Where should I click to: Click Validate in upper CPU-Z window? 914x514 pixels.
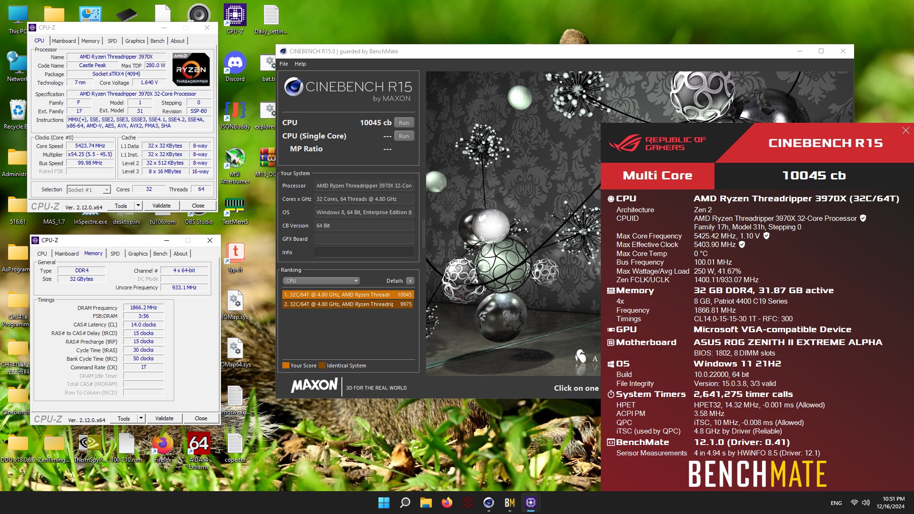coord(161,206)
